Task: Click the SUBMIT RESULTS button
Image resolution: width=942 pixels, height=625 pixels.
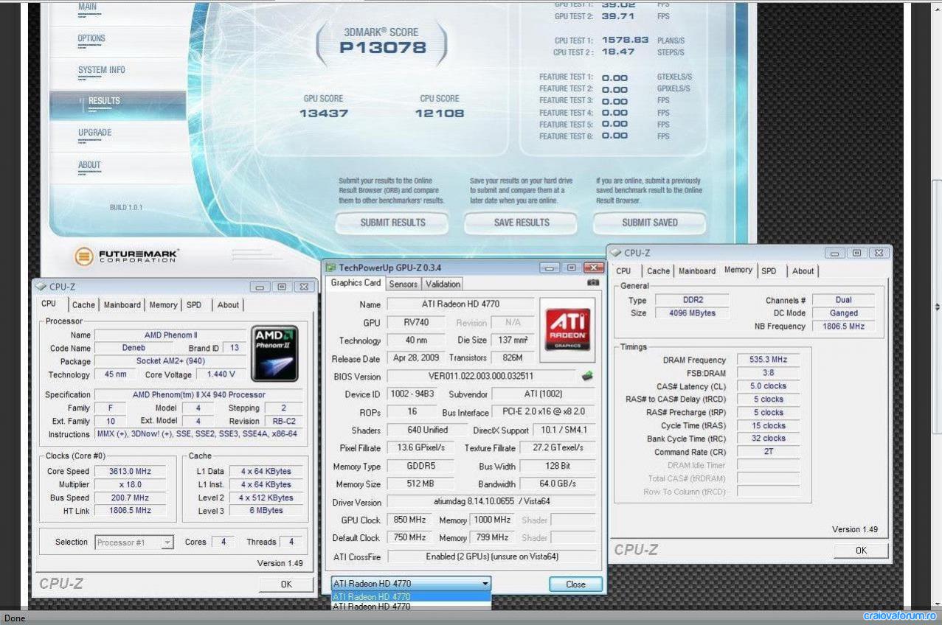Action: (x=392, y=223)
